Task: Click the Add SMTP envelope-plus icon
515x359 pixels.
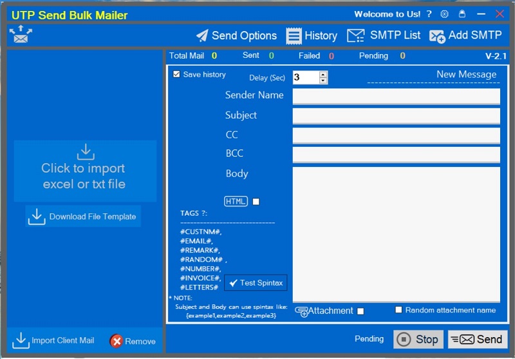Action: click(437, 37)
